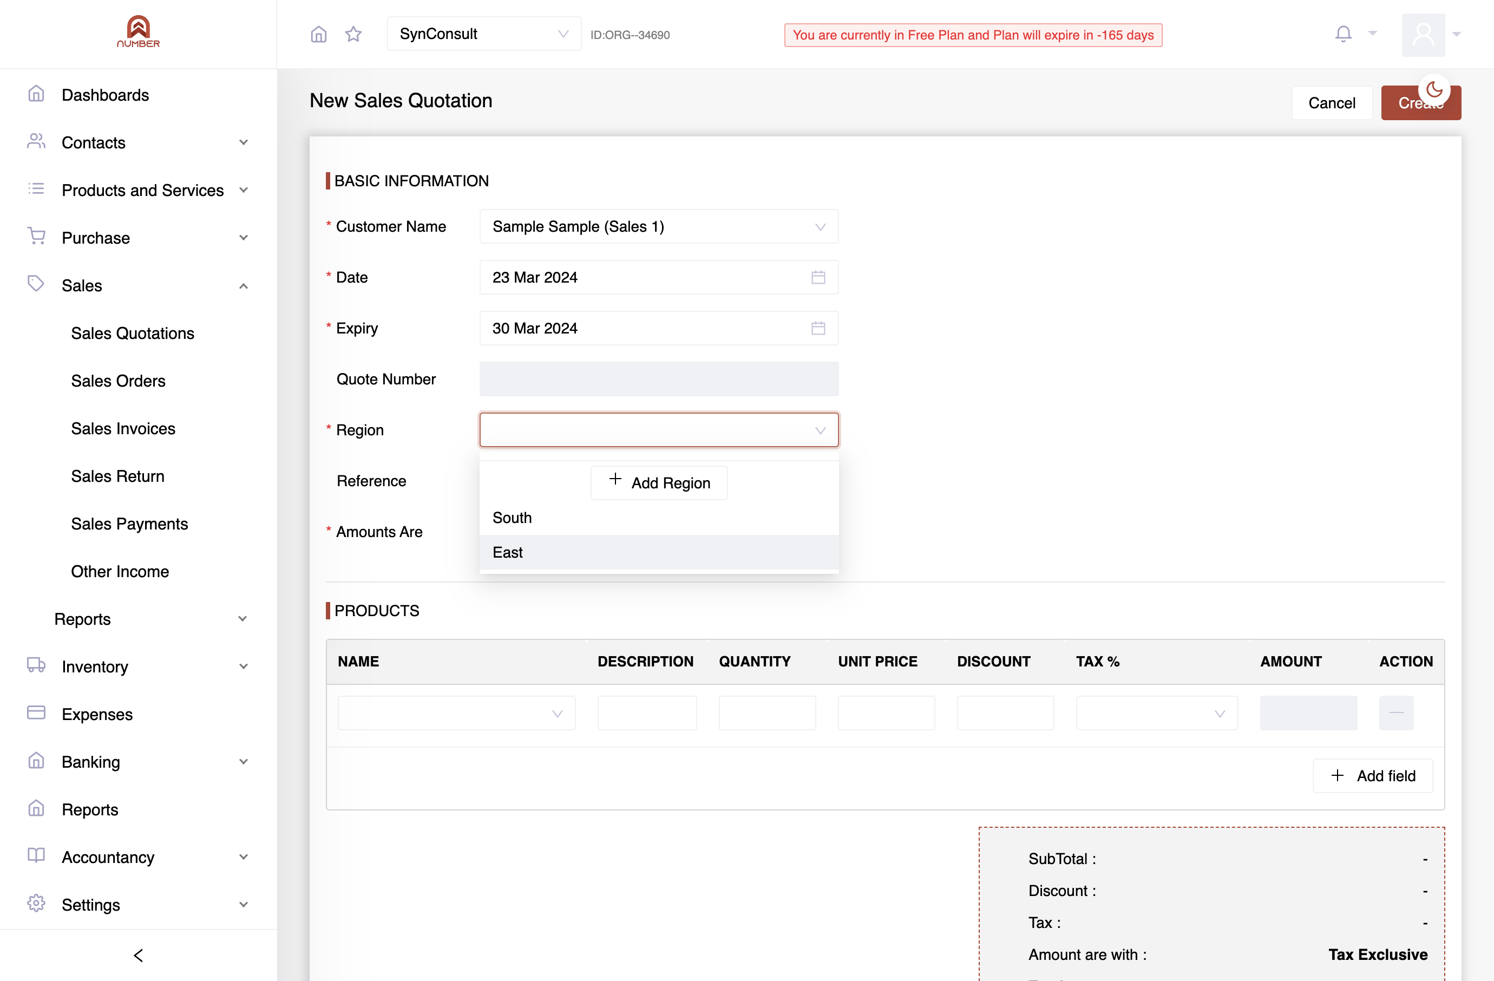The height and width of the screenshot is (981, 1494).
Task: Expand the Products and Services menu
Action: tap(138, 190)
